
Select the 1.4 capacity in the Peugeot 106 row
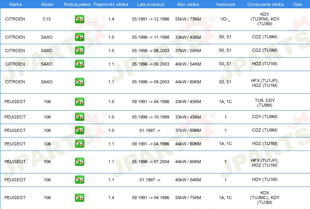point(111,198)
